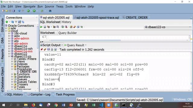Click the Run Script icon
This screenshot has width=193, height=108.
45,27
